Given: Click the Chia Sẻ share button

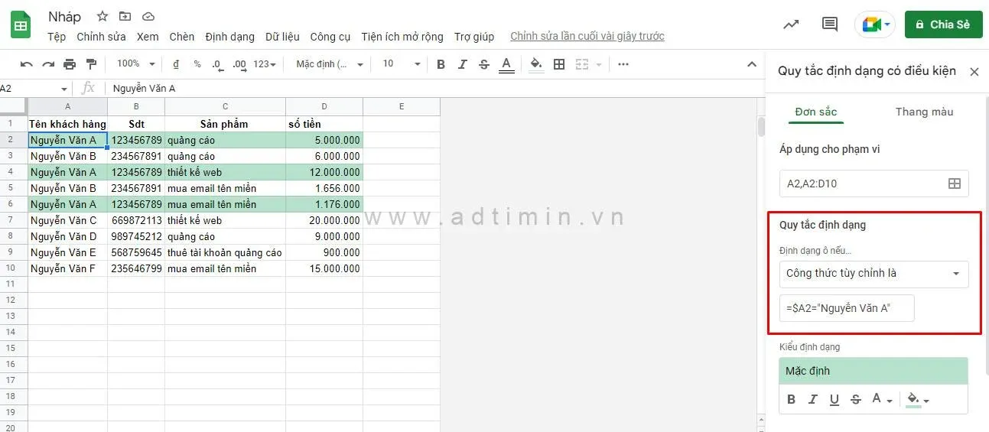Looking at the screenshot, I should [x=943, y=24].
